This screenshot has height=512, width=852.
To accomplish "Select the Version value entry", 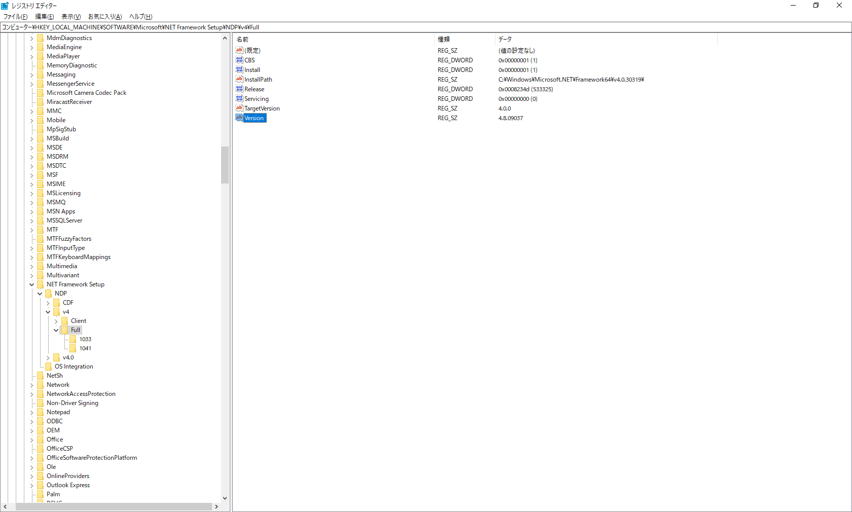I will click(x=255, y=118).
